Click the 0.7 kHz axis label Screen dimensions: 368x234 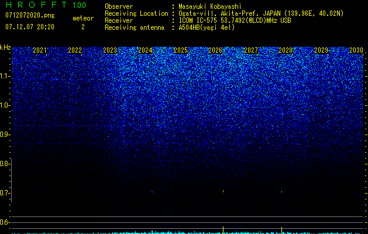point(5,193)
